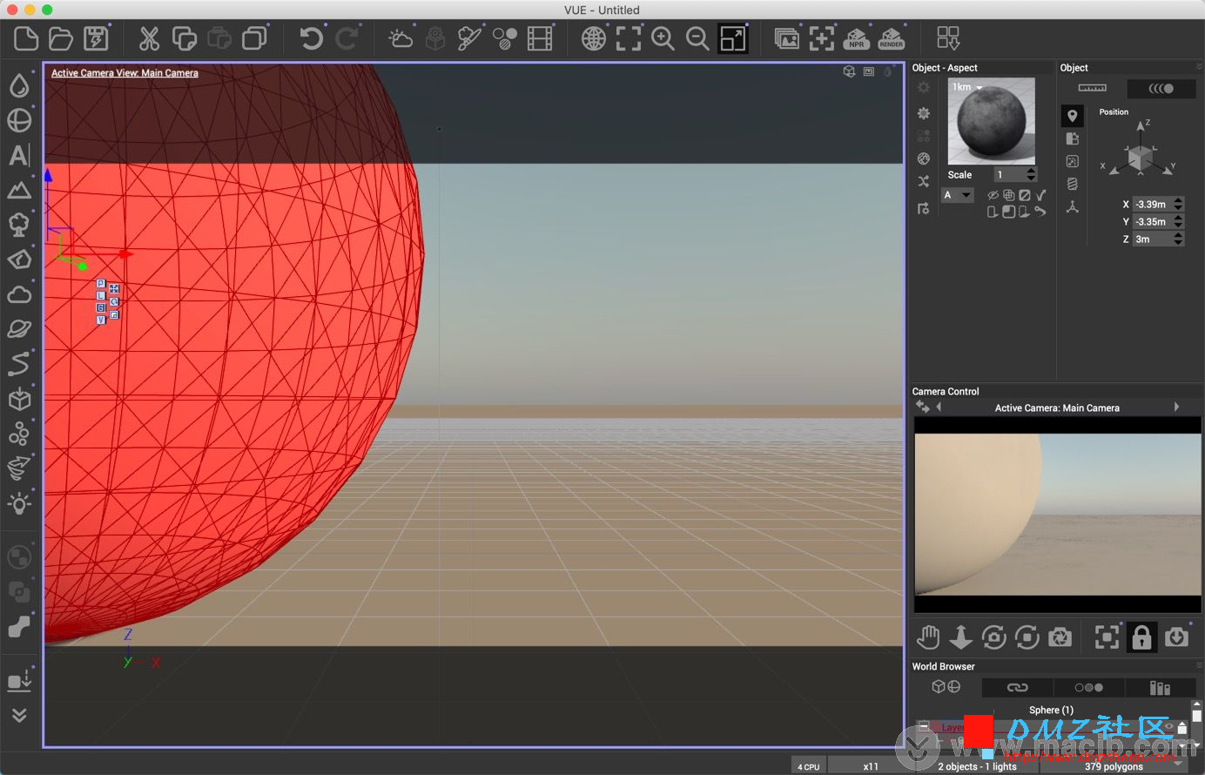Expand more sidebar tools chevrons
The width and height of the screenshot is (1205, 775).
tap(19, 715)
